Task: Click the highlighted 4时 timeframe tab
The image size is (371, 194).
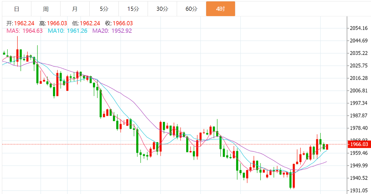Action: [221, 9]
